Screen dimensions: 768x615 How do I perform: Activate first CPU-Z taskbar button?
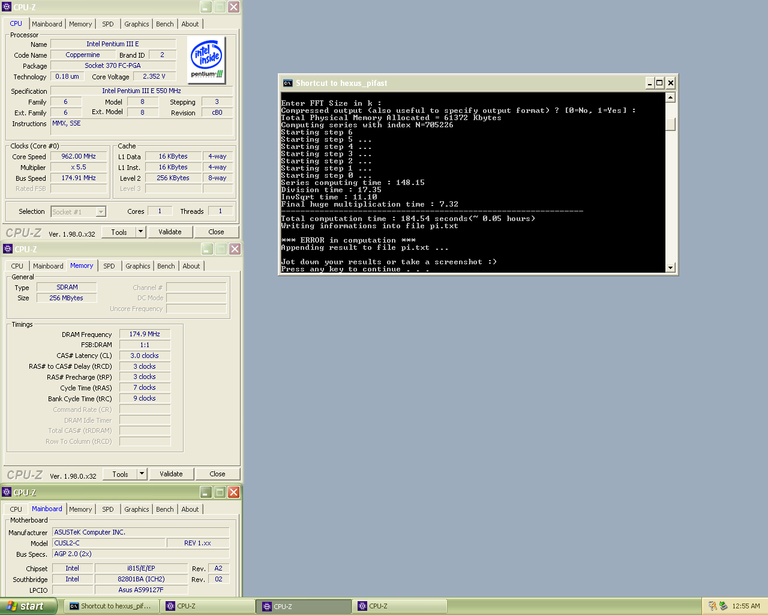pos(208,606)
